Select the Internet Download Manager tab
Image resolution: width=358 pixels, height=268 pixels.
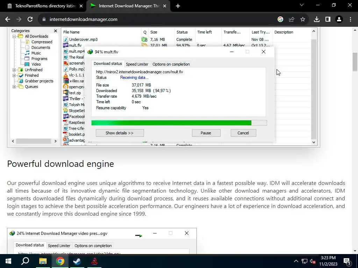[129, 6]
